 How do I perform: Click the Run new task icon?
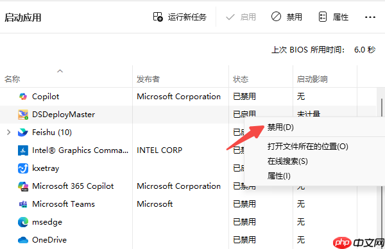[158, 17]
